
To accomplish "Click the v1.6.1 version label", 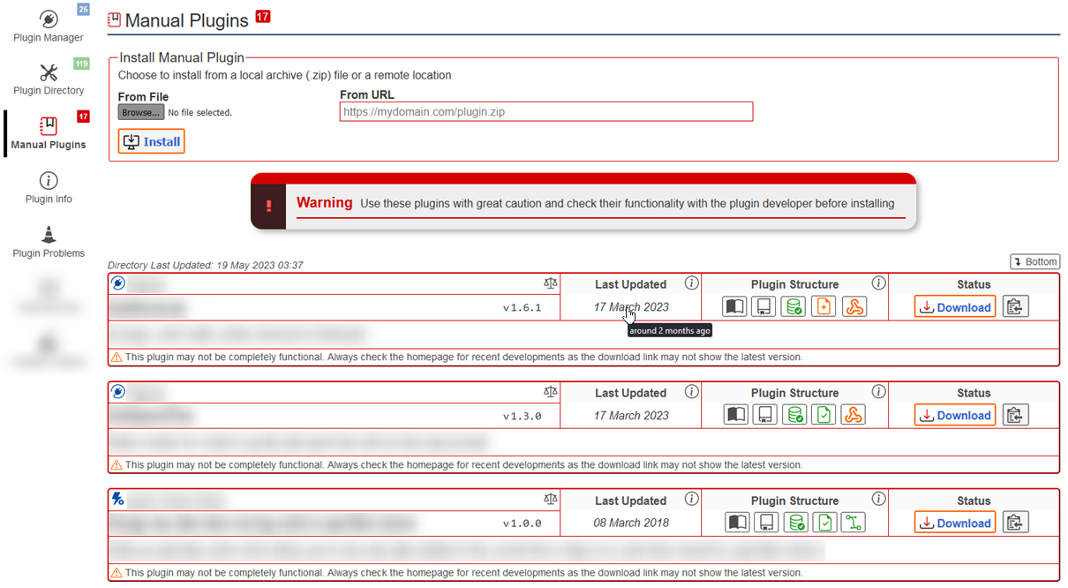I will click(x=522, y=308).
